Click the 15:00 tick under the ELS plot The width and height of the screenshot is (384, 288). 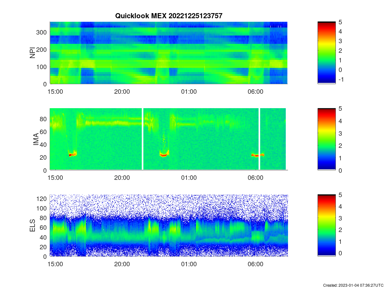coord(55,264)
